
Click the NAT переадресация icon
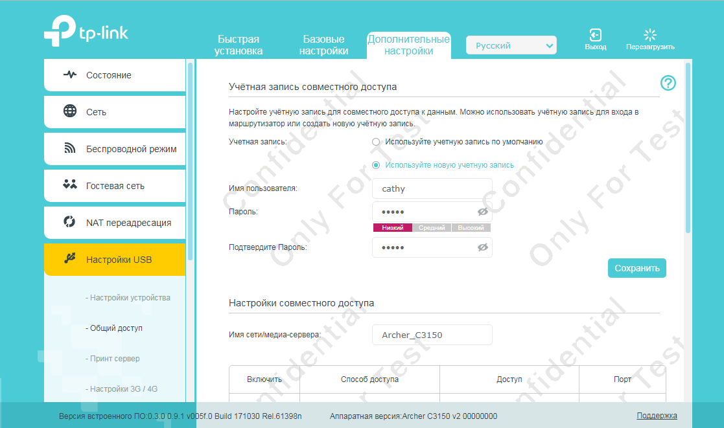tap(70, 222)
